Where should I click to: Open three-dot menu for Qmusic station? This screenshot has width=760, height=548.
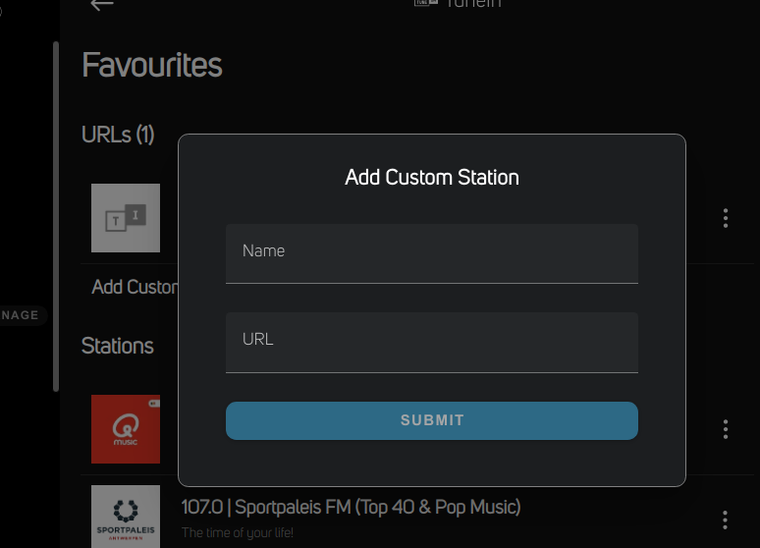(725, 429)
